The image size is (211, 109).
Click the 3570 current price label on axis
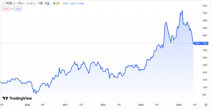(x=205, y=43)
